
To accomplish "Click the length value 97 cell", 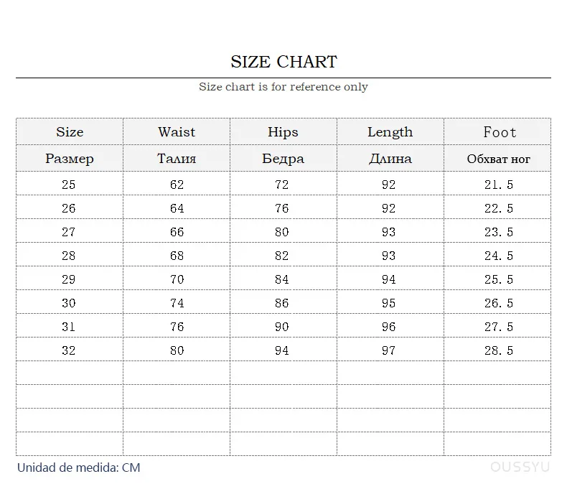I will (x=389, y=350).
